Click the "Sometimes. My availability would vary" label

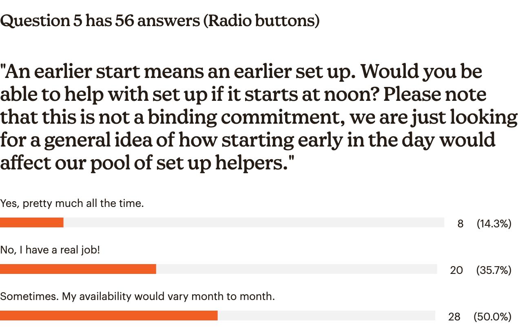[137, 296]
